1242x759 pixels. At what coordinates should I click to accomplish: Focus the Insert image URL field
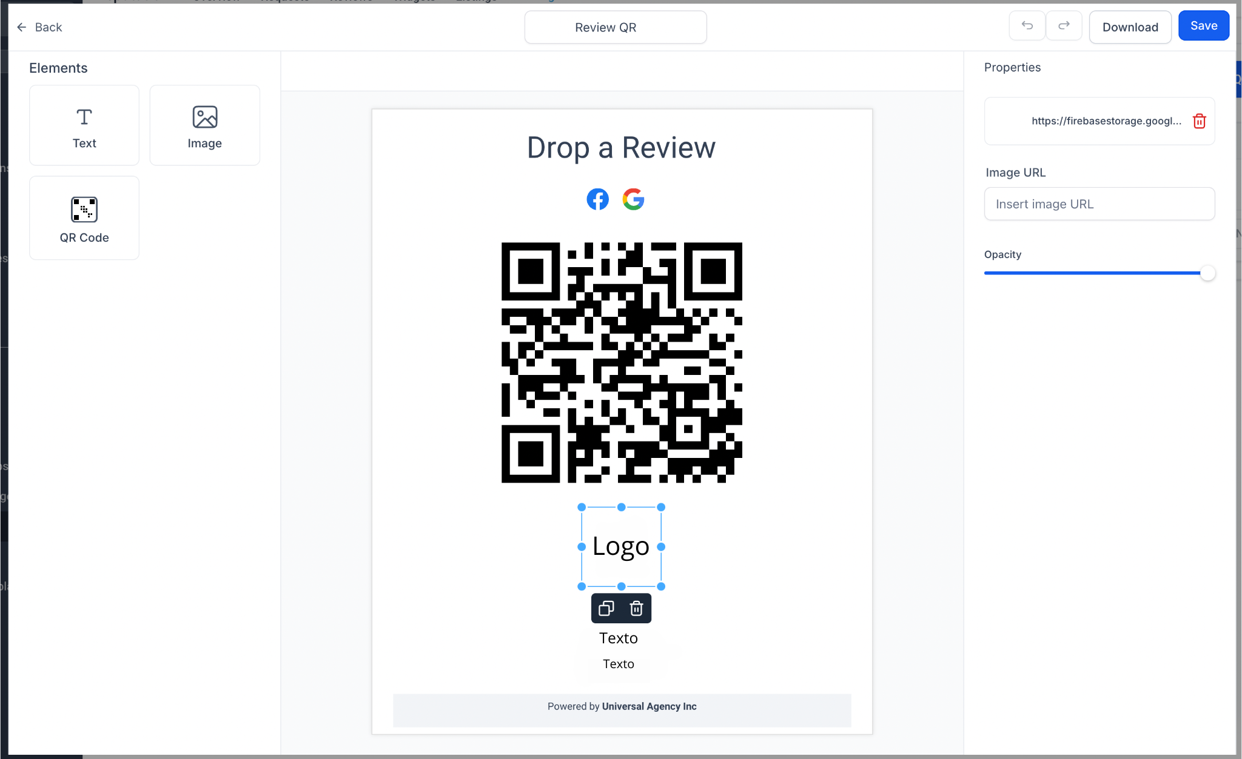coord(1099,204)
